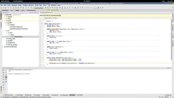The height and width of the screenshot is (98, 174).
Task: Open the Terminal tool tab
Action: (37, 95)
